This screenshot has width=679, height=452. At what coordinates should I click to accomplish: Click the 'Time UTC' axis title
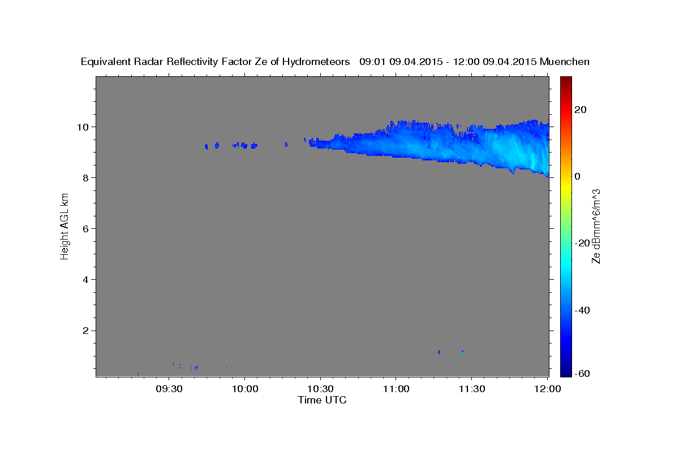tap(322, 400)
